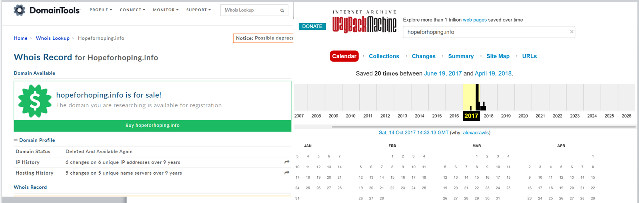The width and height of the screenshot is (639, 203).
Task: Click 'hopeforhoping.info is for sale!' heading
Action: tap(109, 95)
